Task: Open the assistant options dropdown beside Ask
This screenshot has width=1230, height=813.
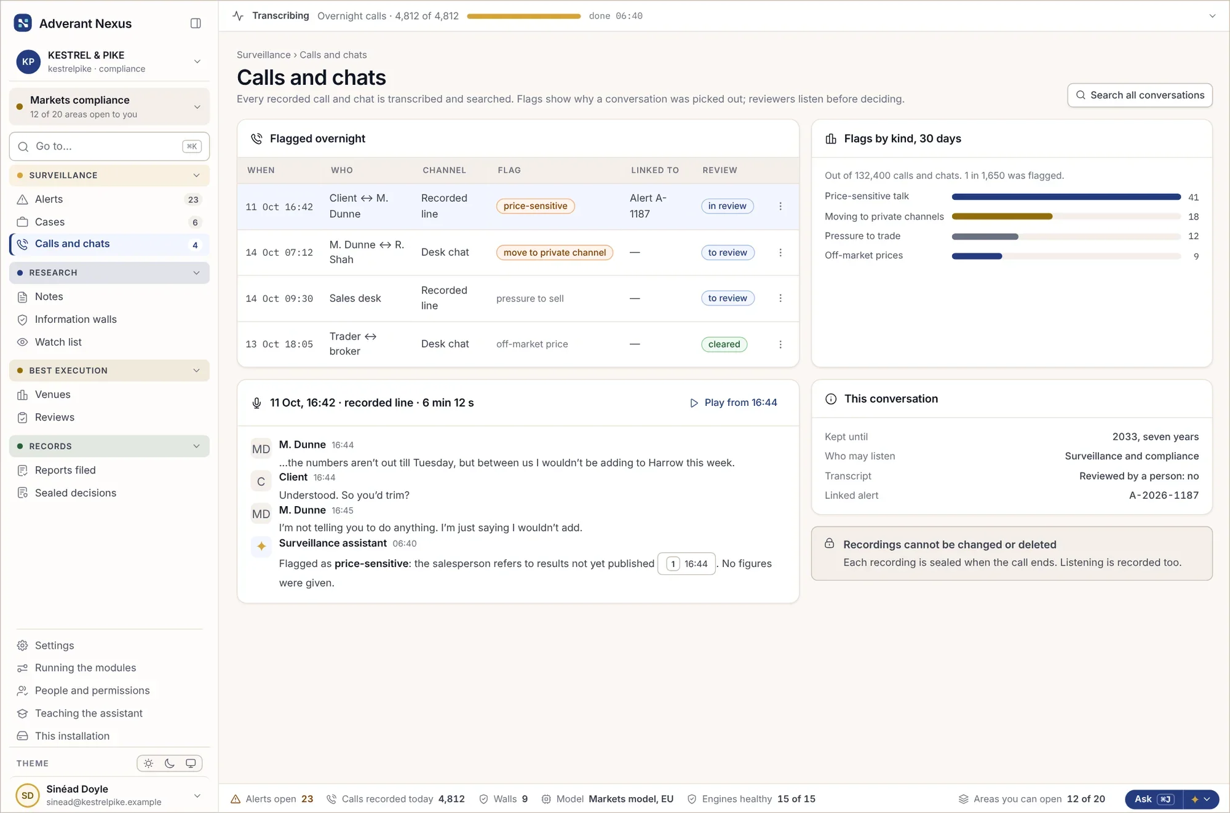Action: coord(1200,799)
